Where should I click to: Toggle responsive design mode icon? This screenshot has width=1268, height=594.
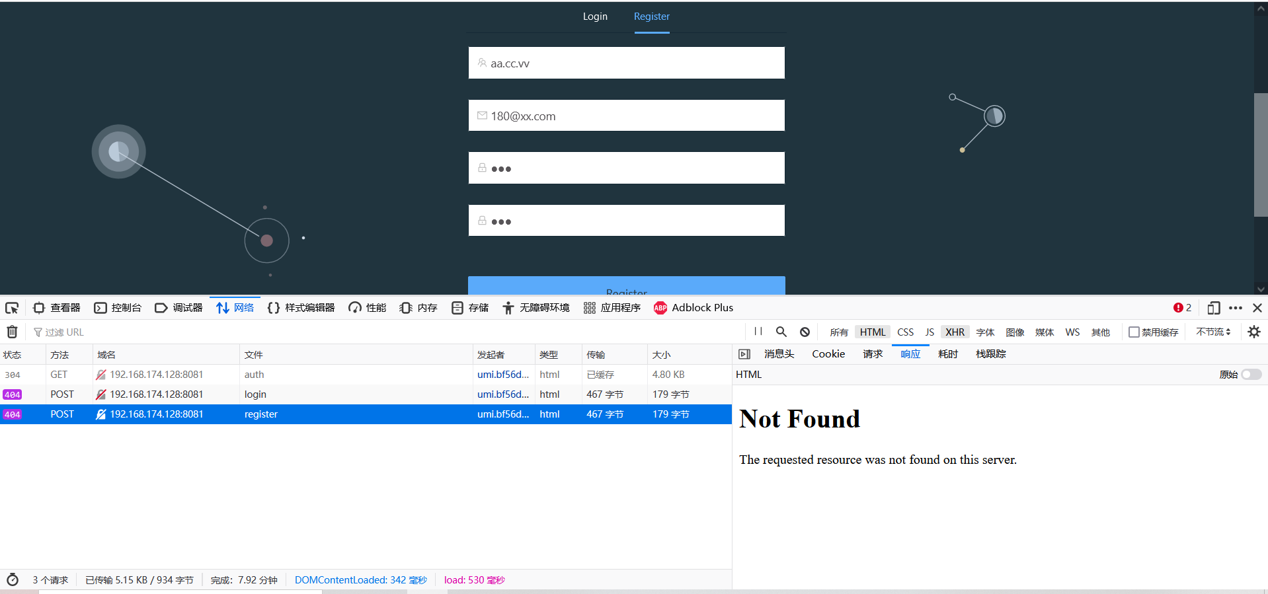[1214, 308]
